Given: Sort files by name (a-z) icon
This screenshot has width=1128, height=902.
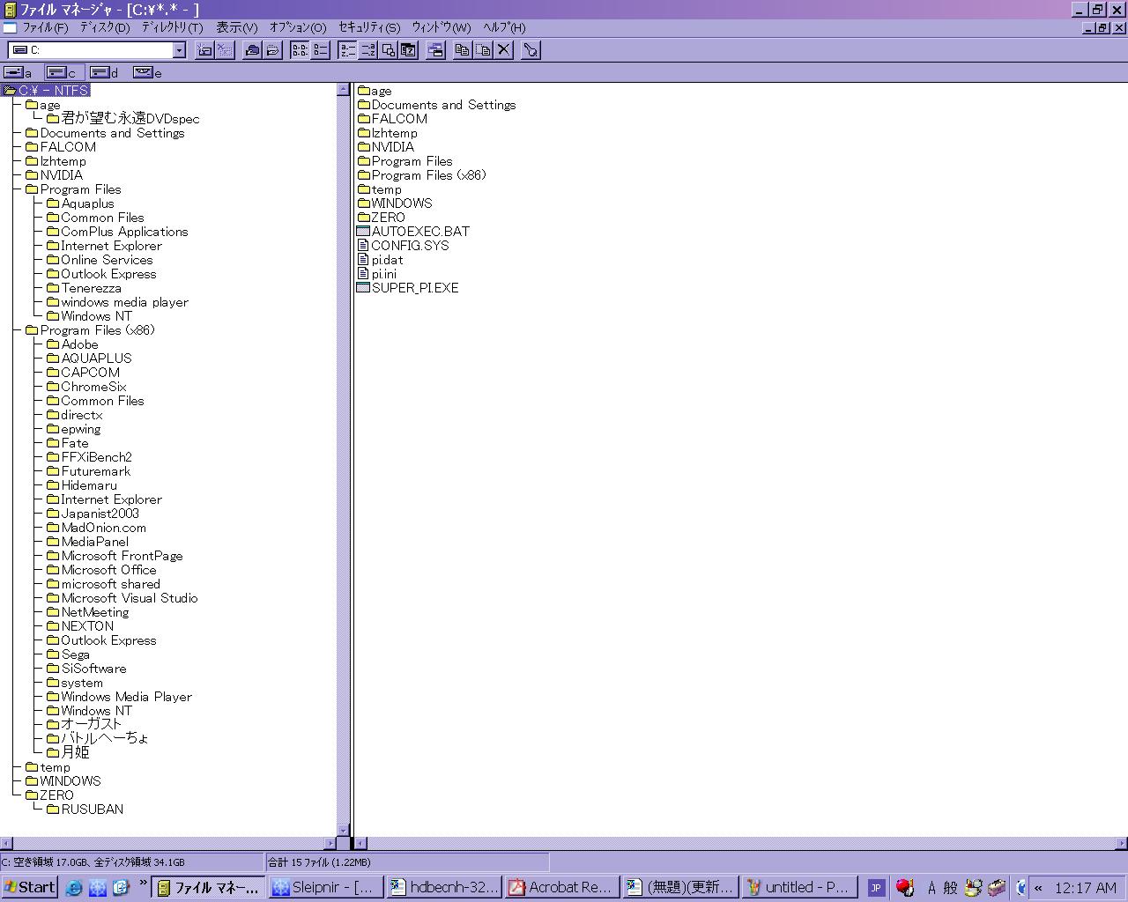Looking at the screenshot, I should pyautogui.click(x=347, y=50).
